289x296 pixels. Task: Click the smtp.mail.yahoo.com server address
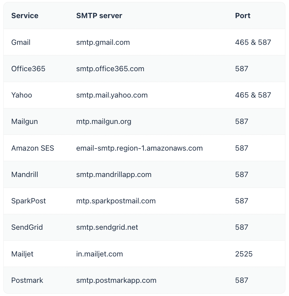tap(112, 95)
